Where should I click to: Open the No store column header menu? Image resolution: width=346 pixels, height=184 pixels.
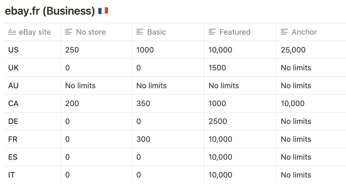96,32
